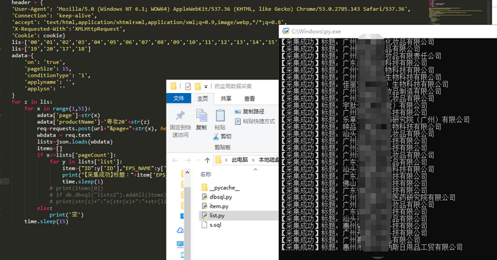Screen dimensions: 497x260
Task: Click the "'Connection': 'keep-alive'" line
Action: 55,16
